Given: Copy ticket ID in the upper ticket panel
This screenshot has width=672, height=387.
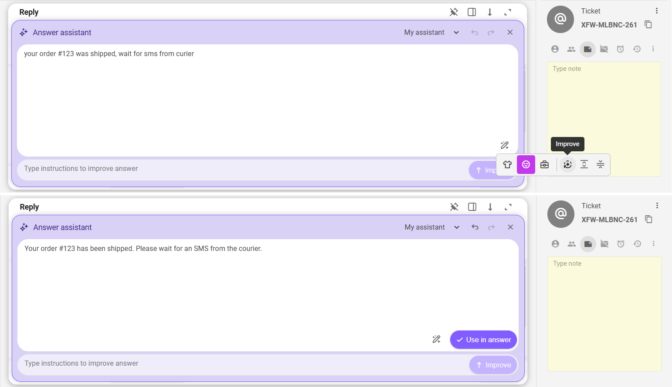Looking at the screenshot, I should coord(648,25).
